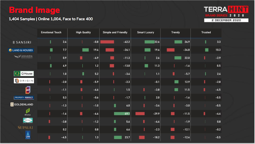This screenshot has height=144, width=255.
Task: Click the -18.2 value in LPN row
Action: [156, 137]
